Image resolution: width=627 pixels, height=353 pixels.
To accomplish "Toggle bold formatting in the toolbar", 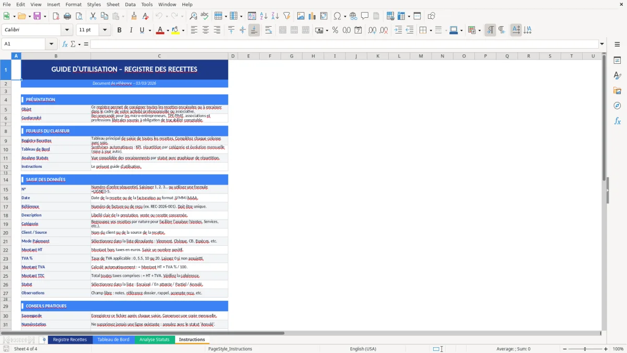I will point(119,30).
